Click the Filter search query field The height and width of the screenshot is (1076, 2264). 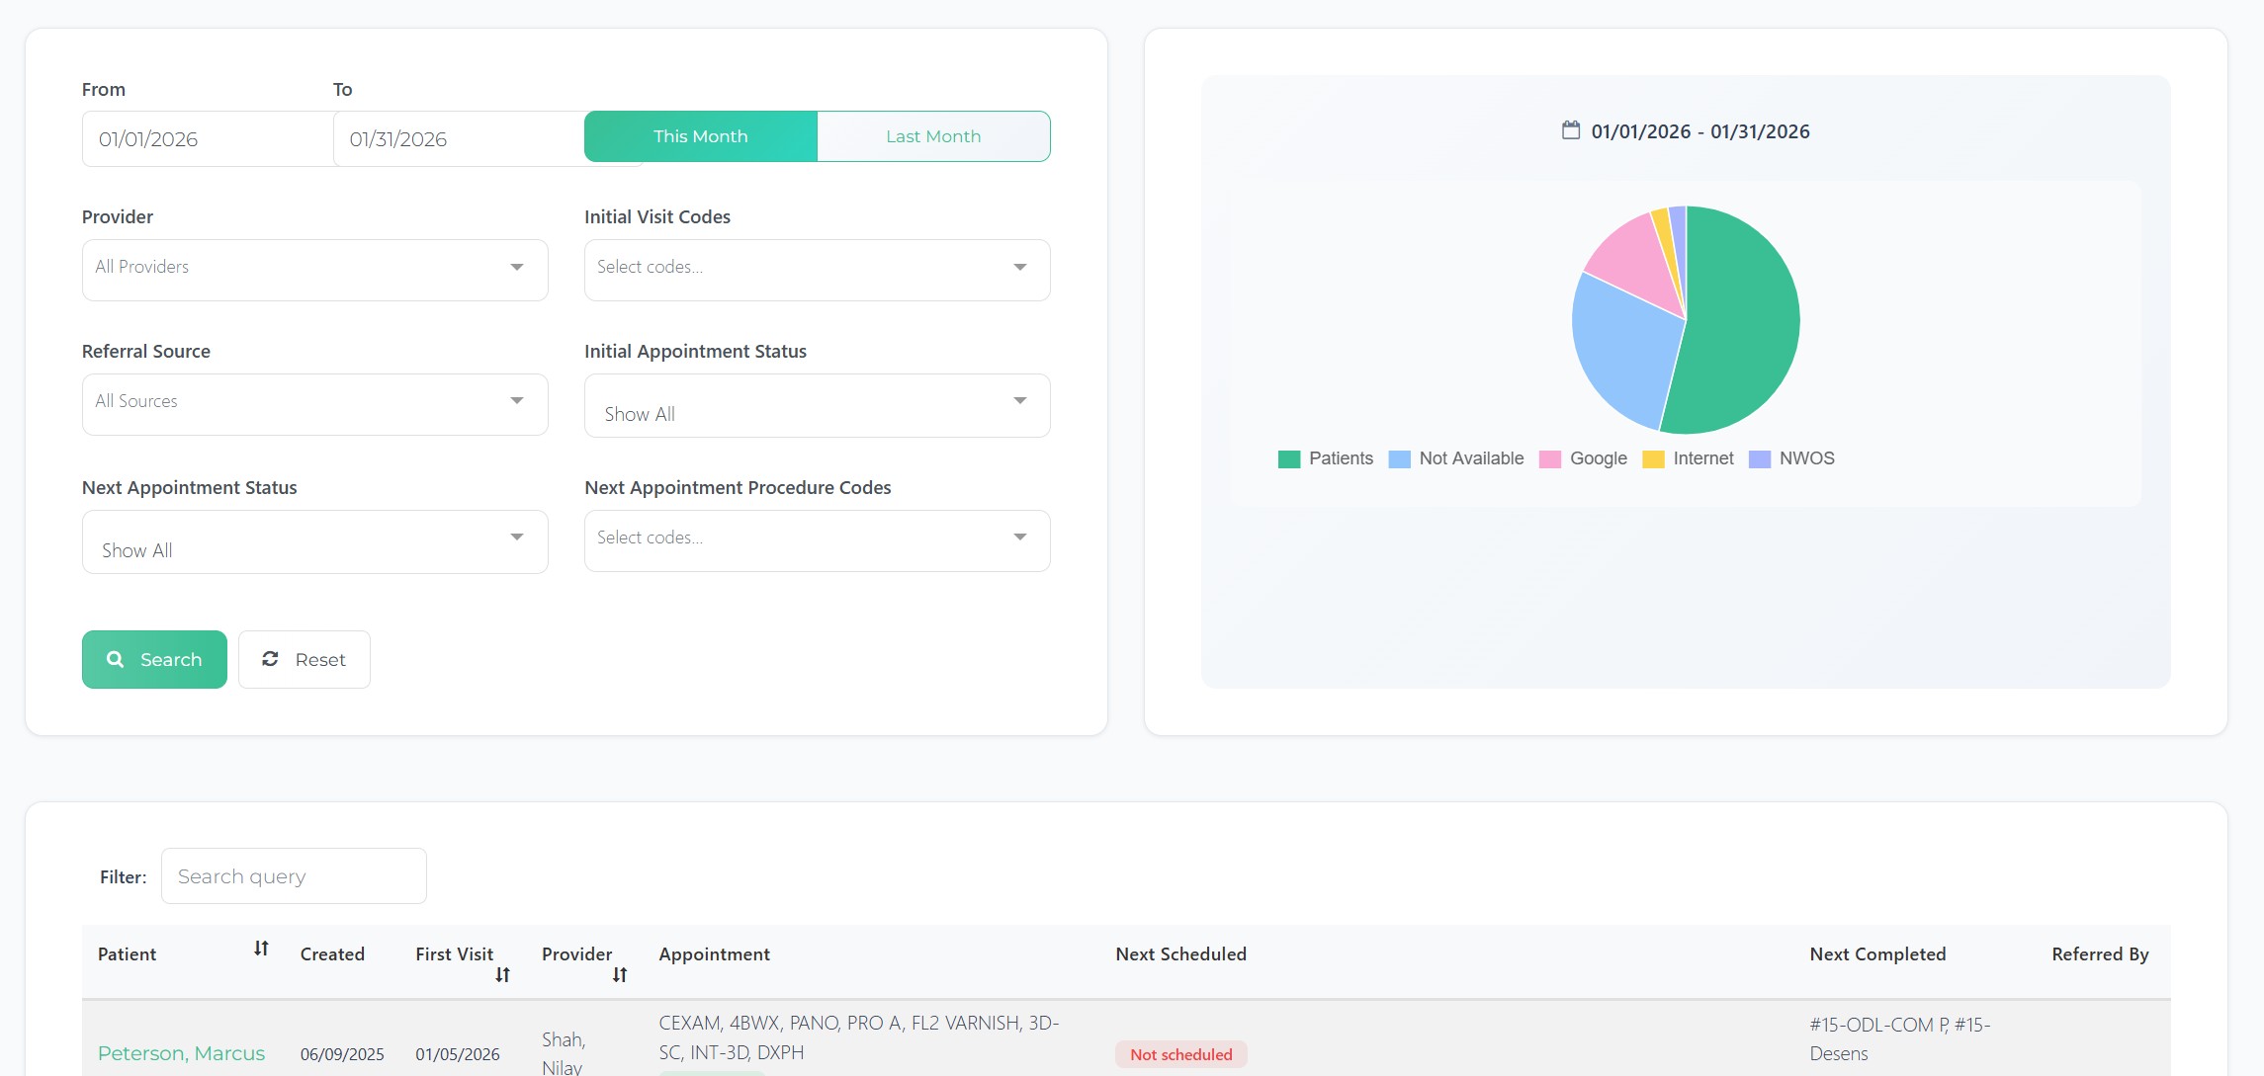point(294,876)
